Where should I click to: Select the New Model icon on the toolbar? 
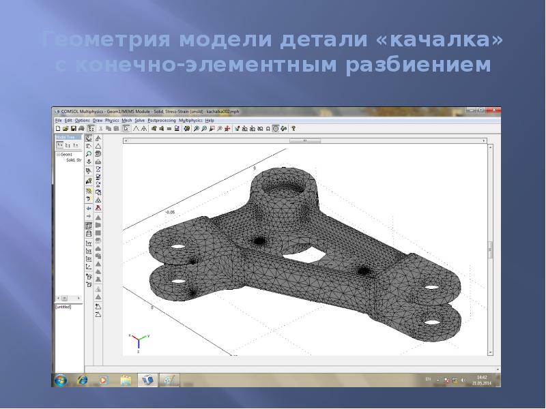pyautogui.click(x=57, y=127)
